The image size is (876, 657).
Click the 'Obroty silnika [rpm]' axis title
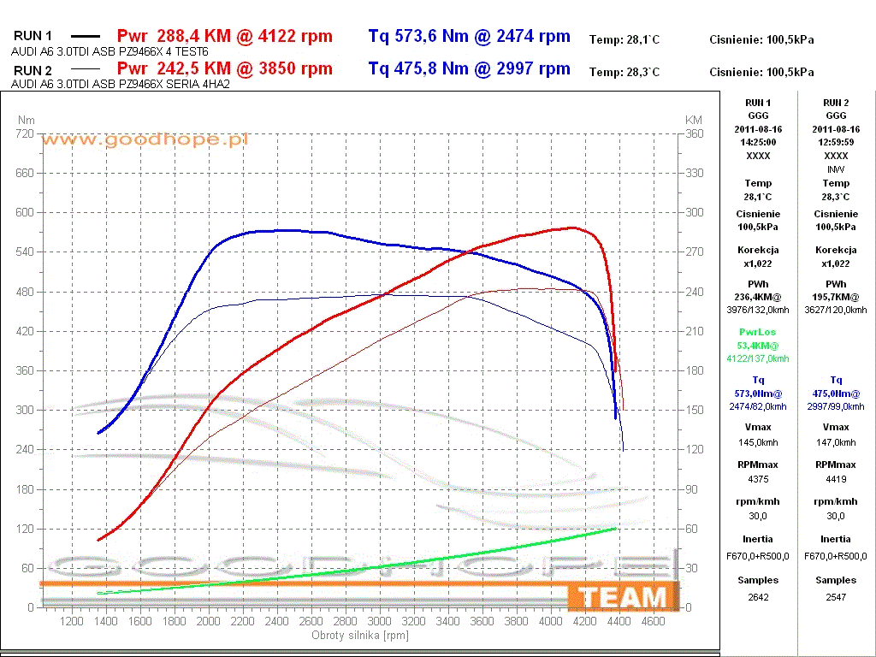click(x=360, y=636)
